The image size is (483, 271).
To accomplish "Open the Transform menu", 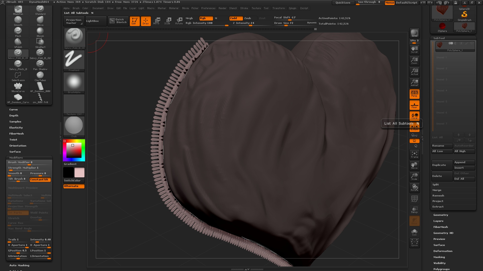I will coord(279,8).
